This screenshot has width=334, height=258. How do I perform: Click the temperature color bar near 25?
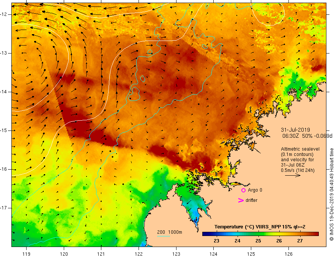click(258, 234)
